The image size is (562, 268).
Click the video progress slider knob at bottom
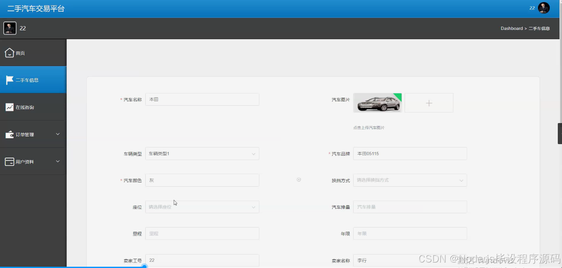pos(144,266)
